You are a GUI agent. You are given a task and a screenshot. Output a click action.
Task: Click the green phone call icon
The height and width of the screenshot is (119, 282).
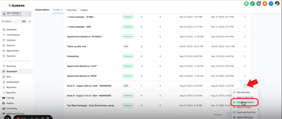(x=252, y=3)
